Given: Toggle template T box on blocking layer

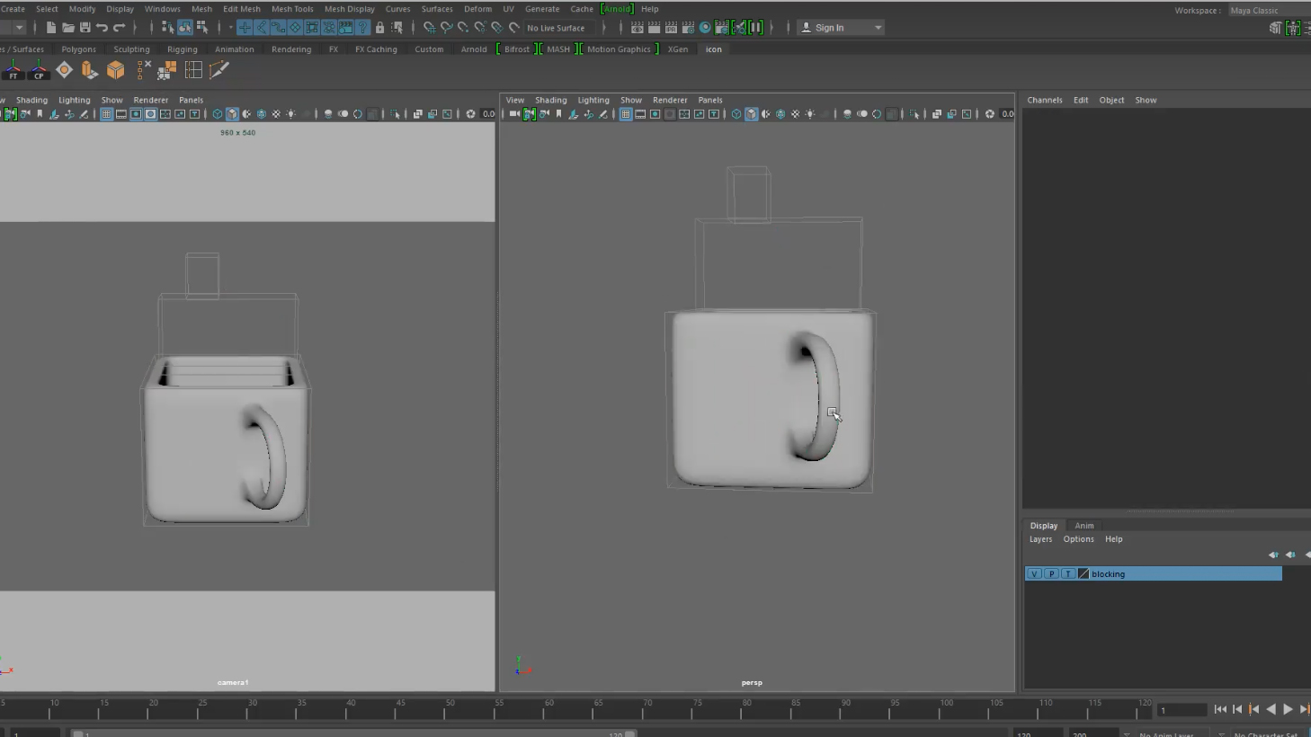Looking at the screenshot, I should [1067, 573].
